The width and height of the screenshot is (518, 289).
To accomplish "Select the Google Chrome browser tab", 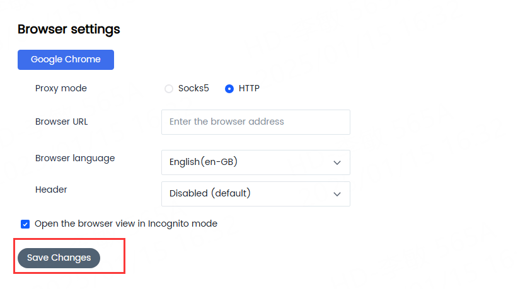I will click(66, 60).
